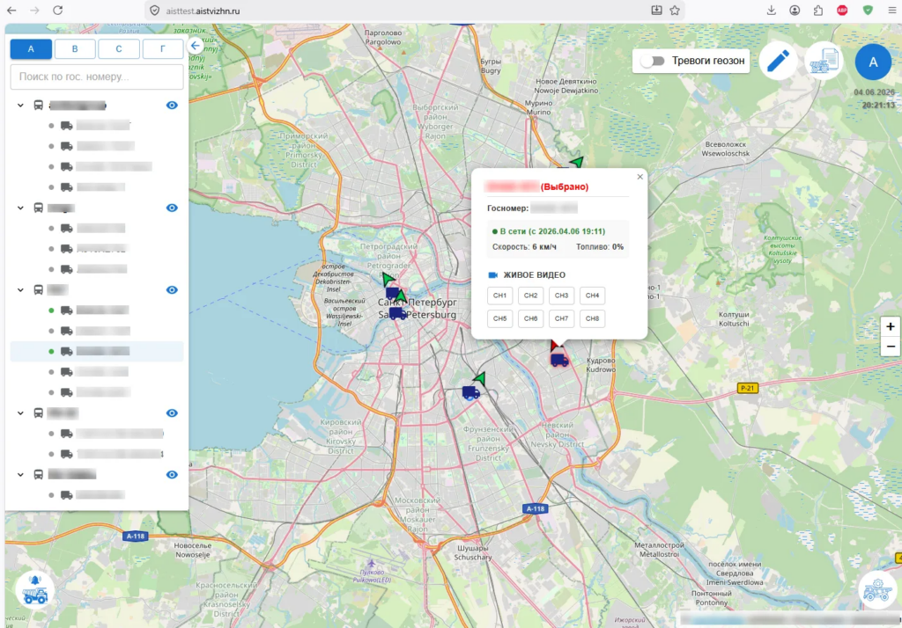Open the alarm bell tractor notifications
The width and height of the screenshot is (902, 628).
tap(35, 591)
